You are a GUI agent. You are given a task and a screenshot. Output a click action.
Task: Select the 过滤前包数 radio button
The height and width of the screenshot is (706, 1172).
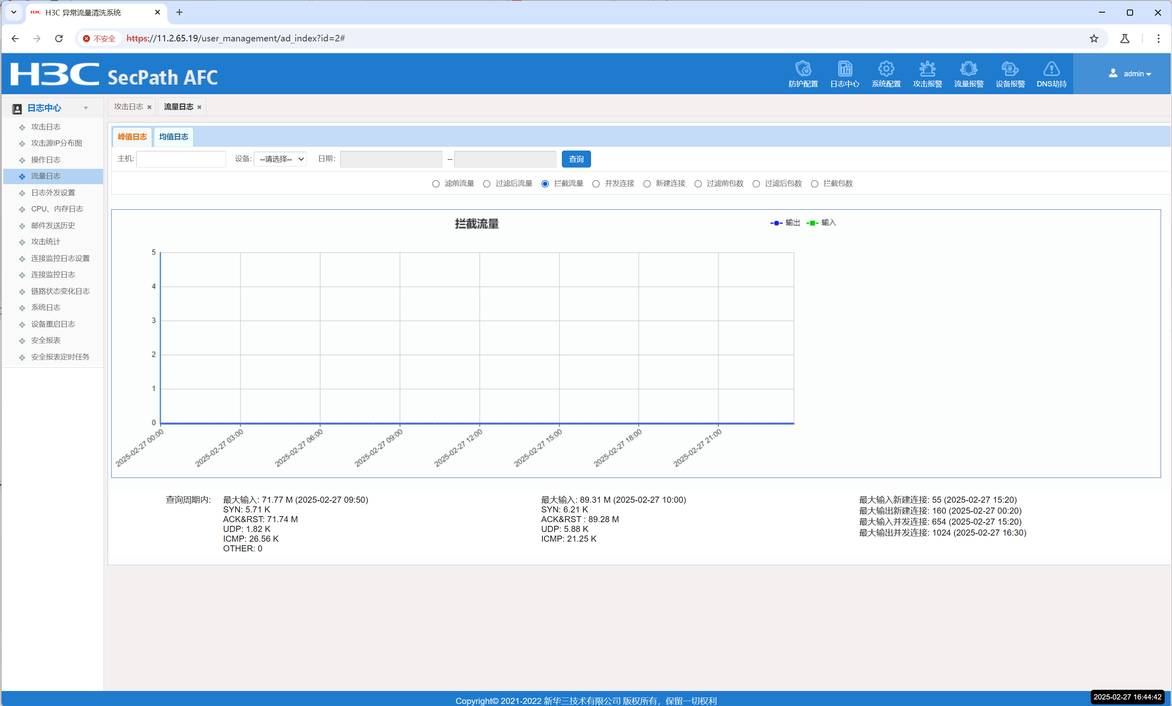click(698, 183)
